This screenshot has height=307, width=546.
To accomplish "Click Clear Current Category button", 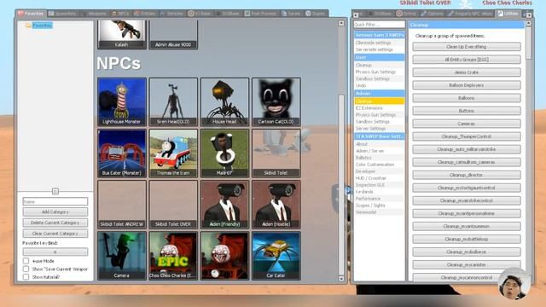I will (x=55, y=233).
